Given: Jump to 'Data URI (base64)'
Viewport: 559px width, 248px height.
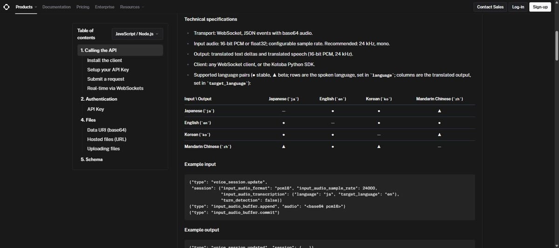Looking at the screenshot, I should point(107,130).
